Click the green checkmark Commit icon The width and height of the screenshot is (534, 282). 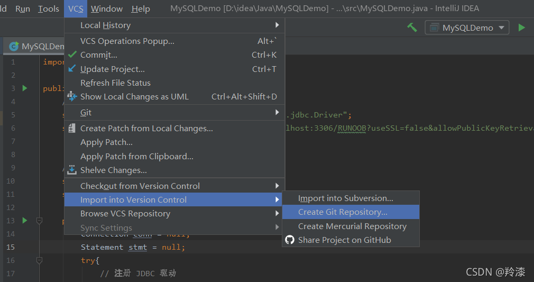(72, 54)
